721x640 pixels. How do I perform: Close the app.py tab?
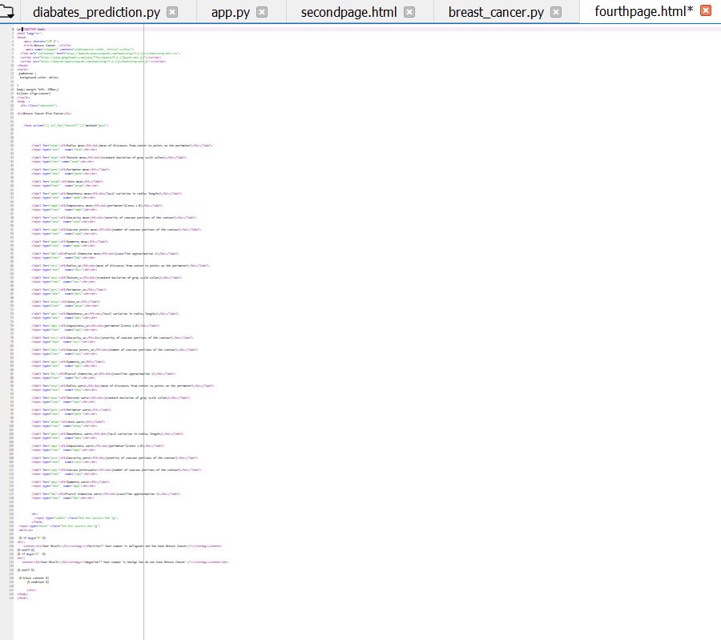point(262,12)
